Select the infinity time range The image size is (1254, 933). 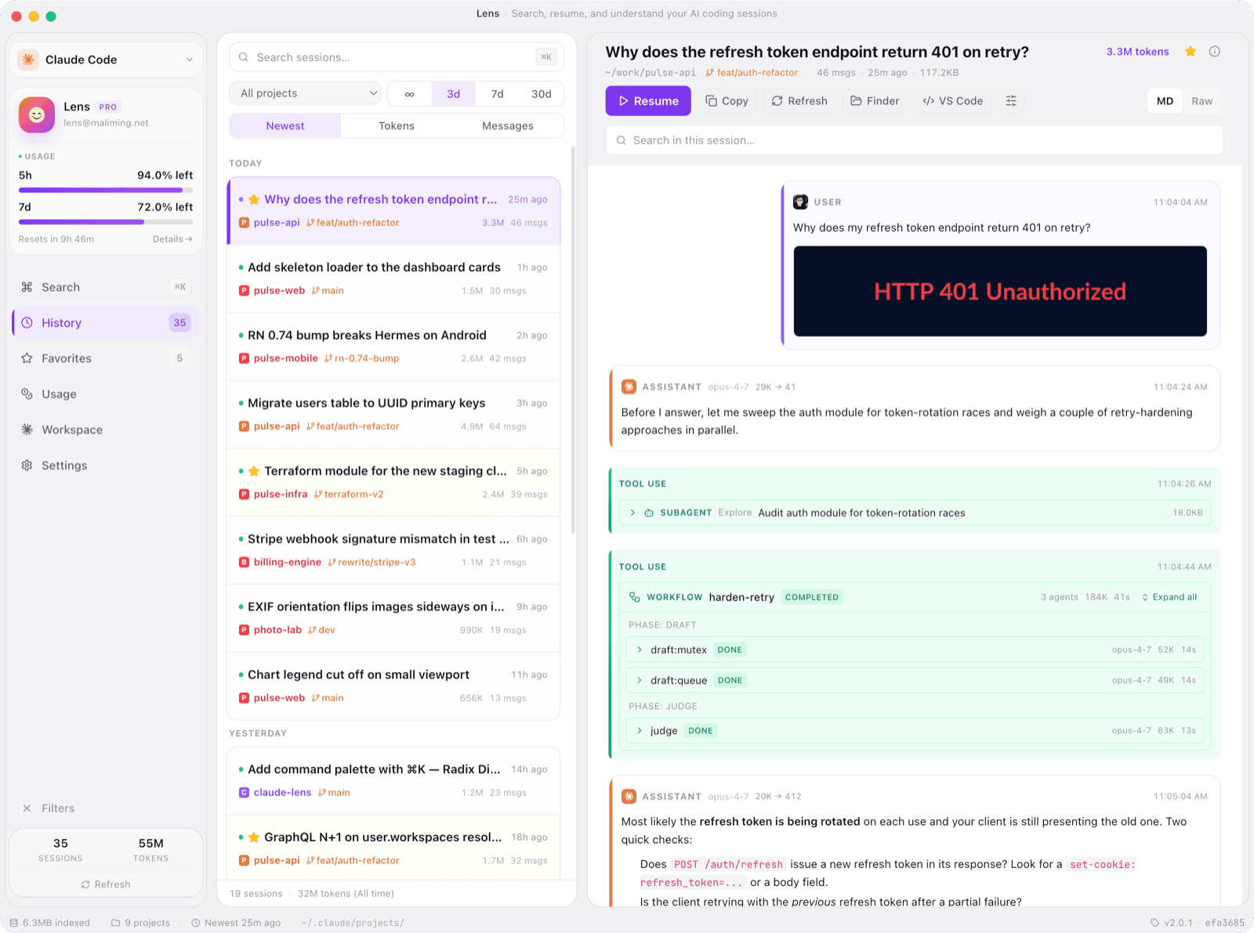click(x=409, y=94)
